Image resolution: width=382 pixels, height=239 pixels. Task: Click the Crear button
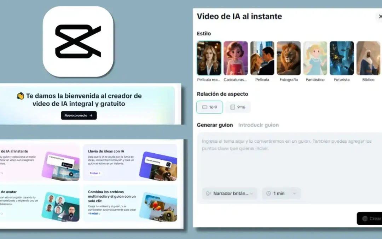[372, 218]
